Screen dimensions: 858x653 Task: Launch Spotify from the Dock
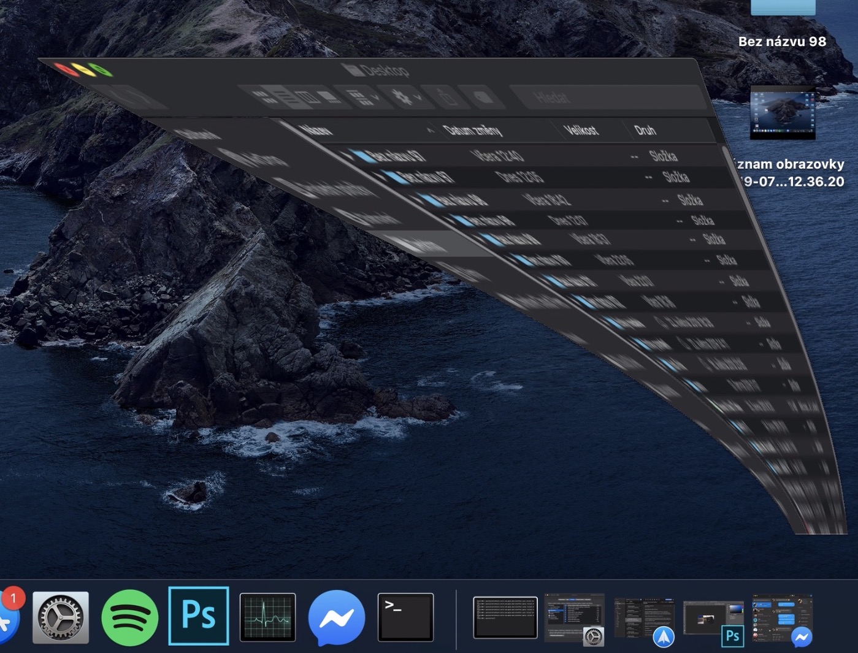pos(129,617)
